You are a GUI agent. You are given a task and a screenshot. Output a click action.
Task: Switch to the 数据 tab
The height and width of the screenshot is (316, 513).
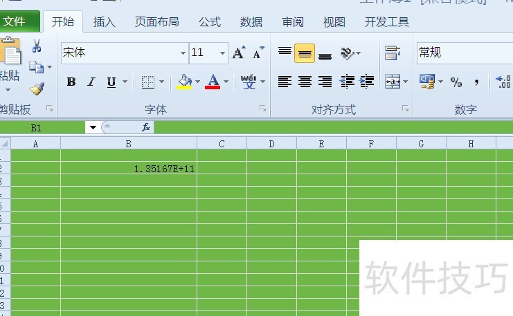251,22
